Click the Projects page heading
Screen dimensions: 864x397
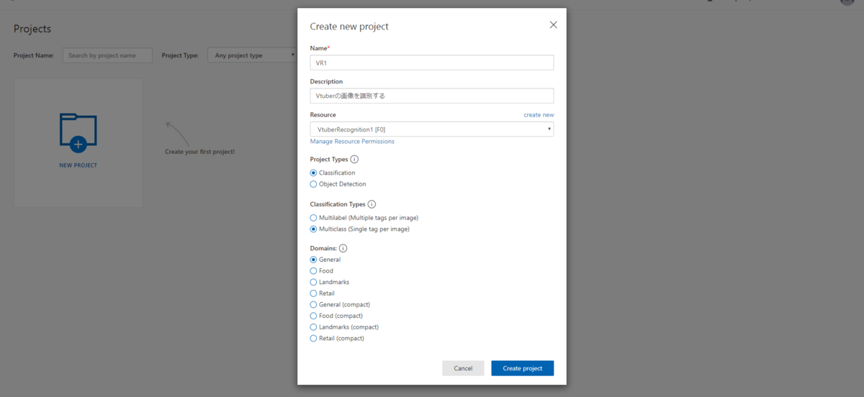pos(32,29)
